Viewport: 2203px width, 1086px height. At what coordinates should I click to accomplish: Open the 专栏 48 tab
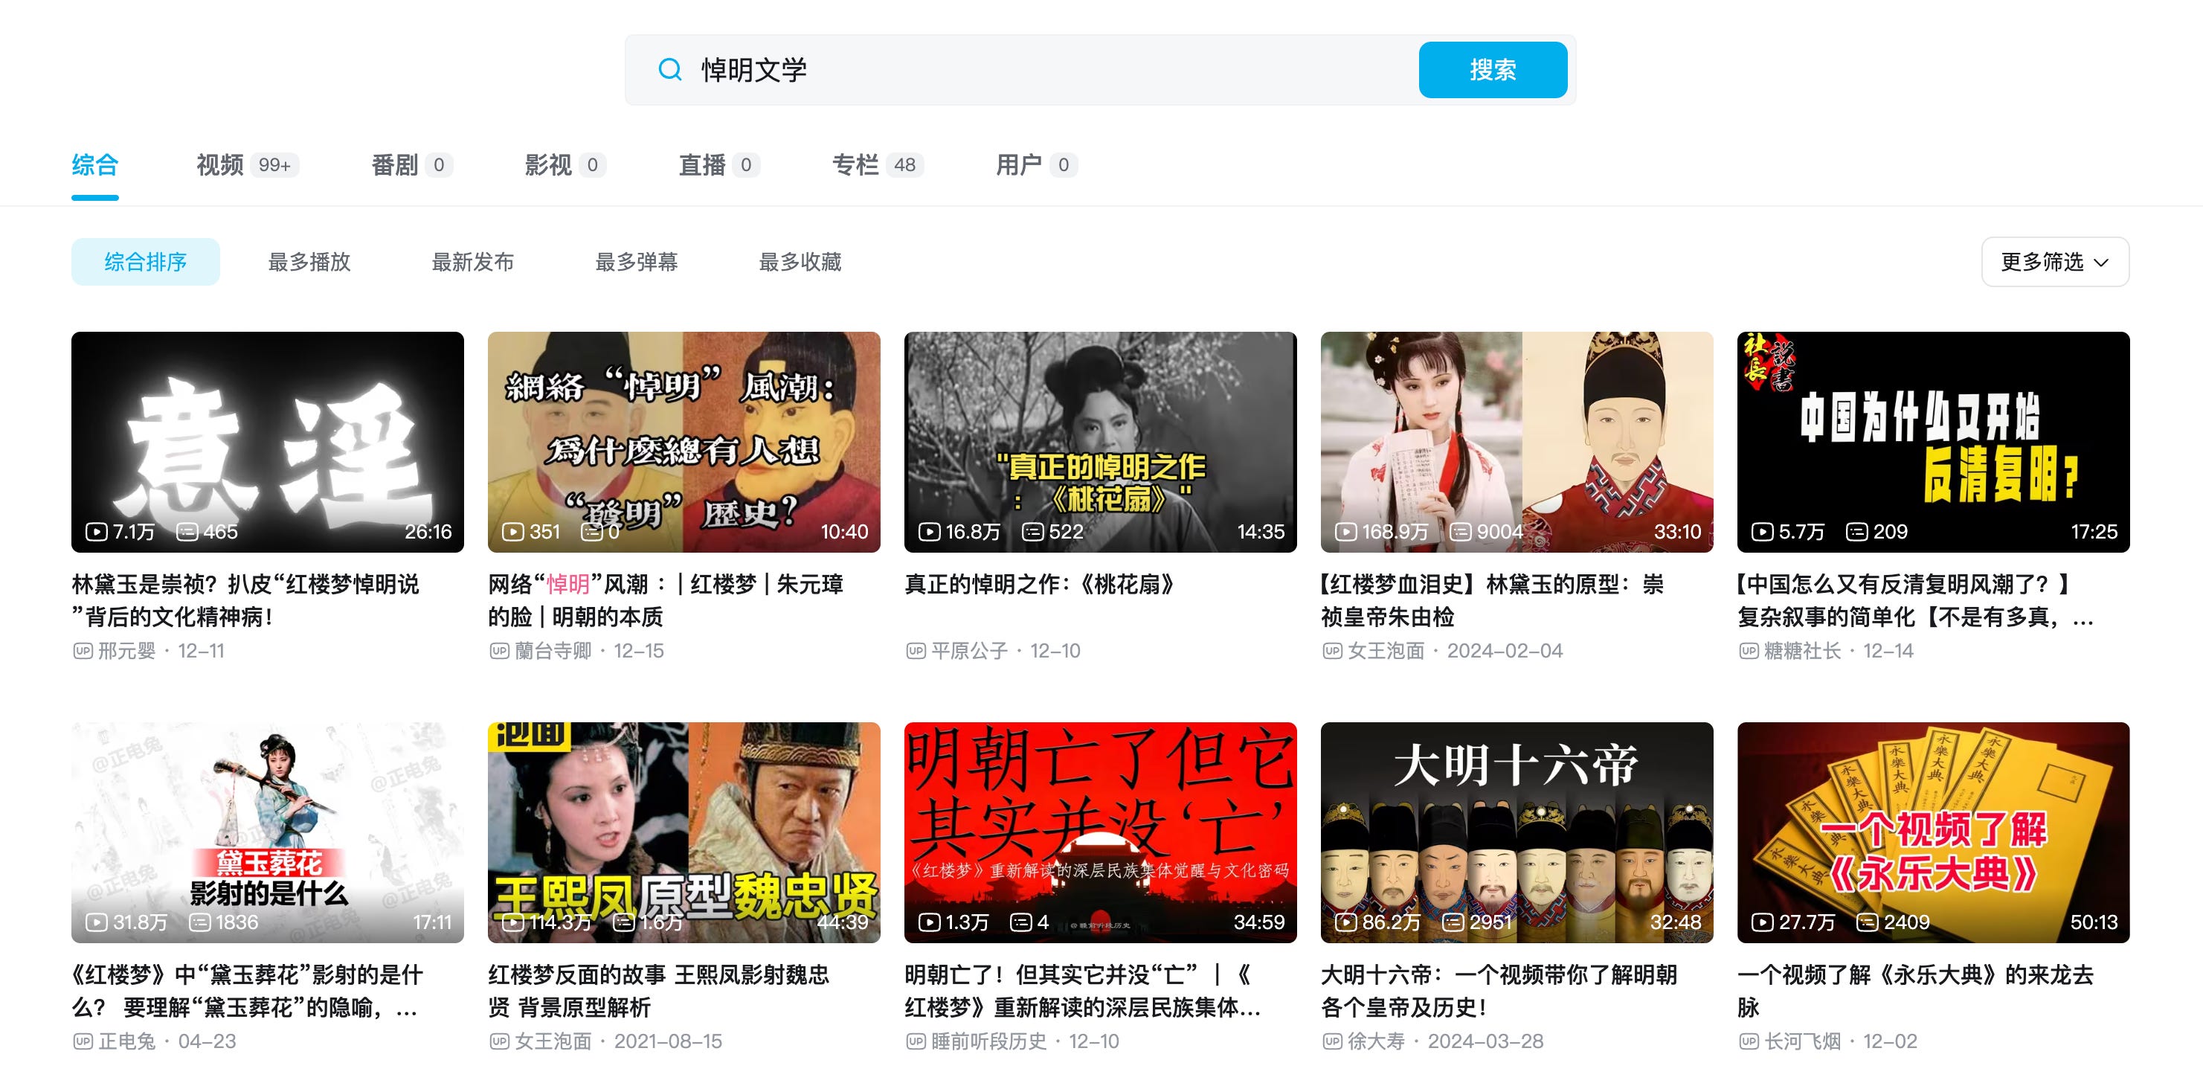click(x=877, y=165)
